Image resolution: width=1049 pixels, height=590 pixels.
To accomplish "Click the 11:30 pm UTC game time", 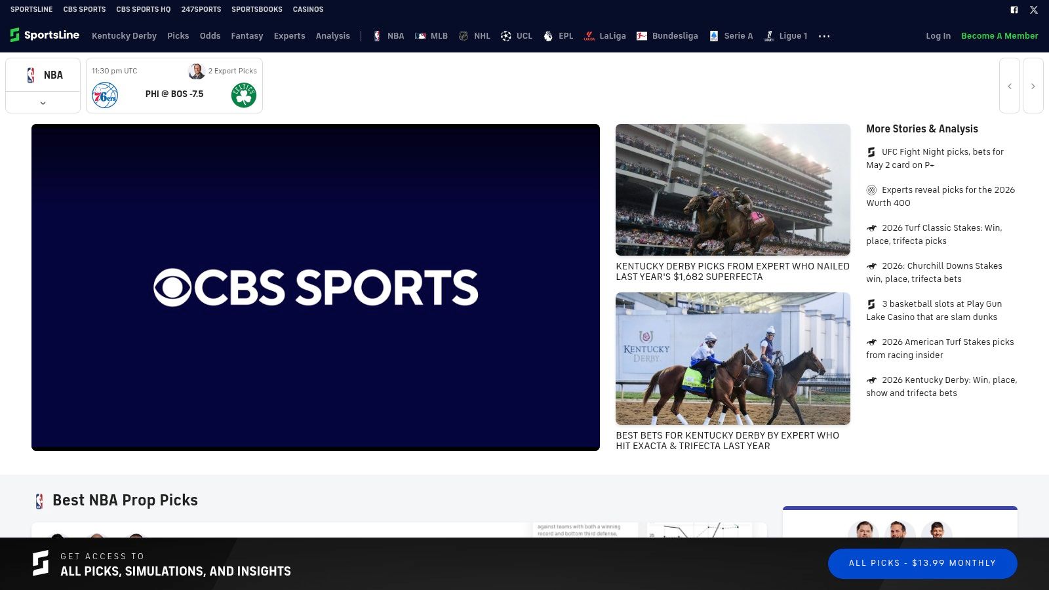I will tap(115, 71).
